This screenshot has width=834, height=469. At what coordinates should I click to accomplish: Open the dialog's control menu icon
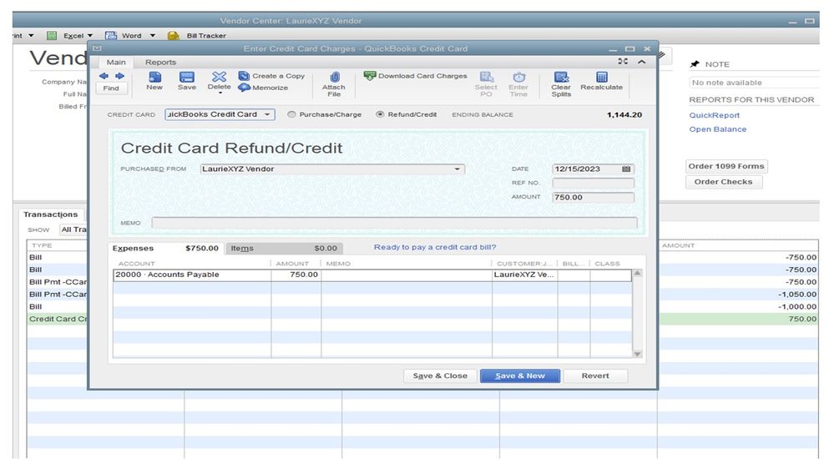pos(97,48)
